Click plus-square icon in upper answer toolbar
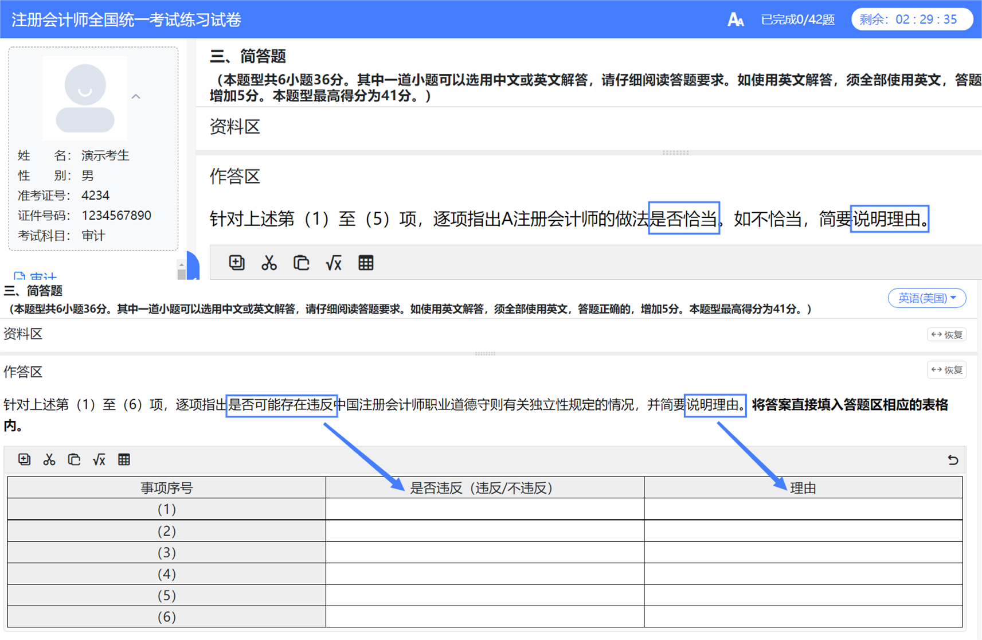Screen dimensions: 982x640 [237, 263]
